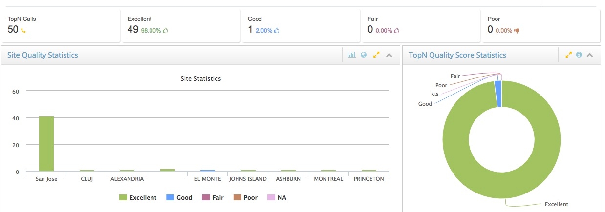Click the PRINCETON axis label
The height and width of the screenshot is (212, 605).
coord(369,179)
